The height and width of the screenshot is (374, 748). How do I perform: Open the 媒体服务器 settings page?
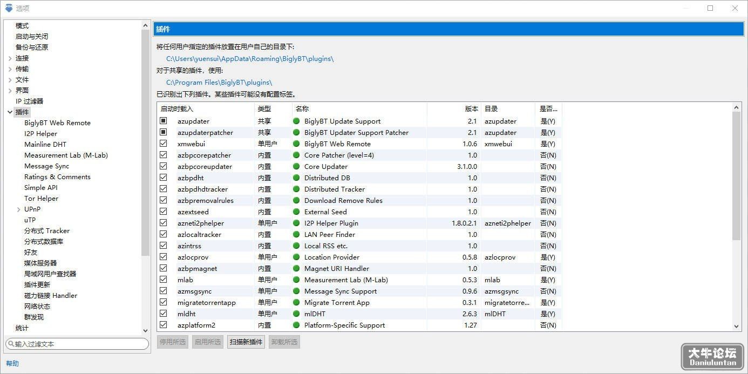[40, 263]
